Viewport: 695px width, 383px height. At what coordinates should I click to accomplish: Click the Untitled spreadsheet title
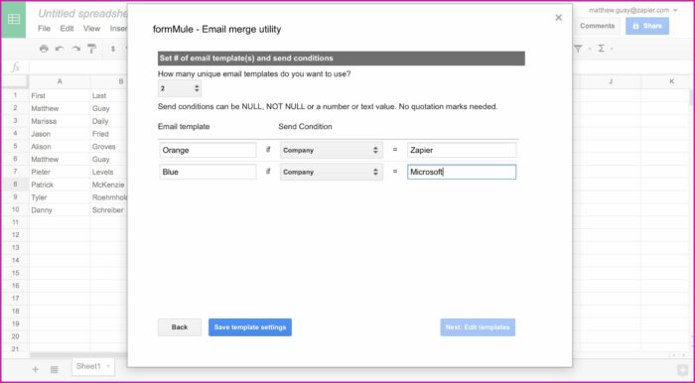pos(82,14)
